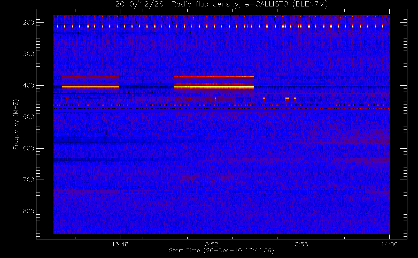Click the 300 frequency tick label
The height and width of the screenshot is (258, 418).
[x=29, y=54]
